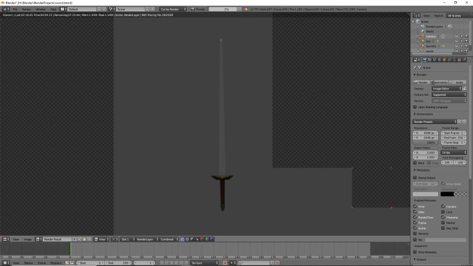Open timeline editor type selector icon

coord(5,263)
